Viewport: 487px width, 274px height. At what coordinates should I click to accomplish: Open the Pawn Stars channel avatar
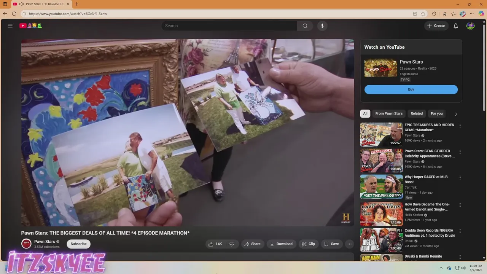[x=26, y=244]
